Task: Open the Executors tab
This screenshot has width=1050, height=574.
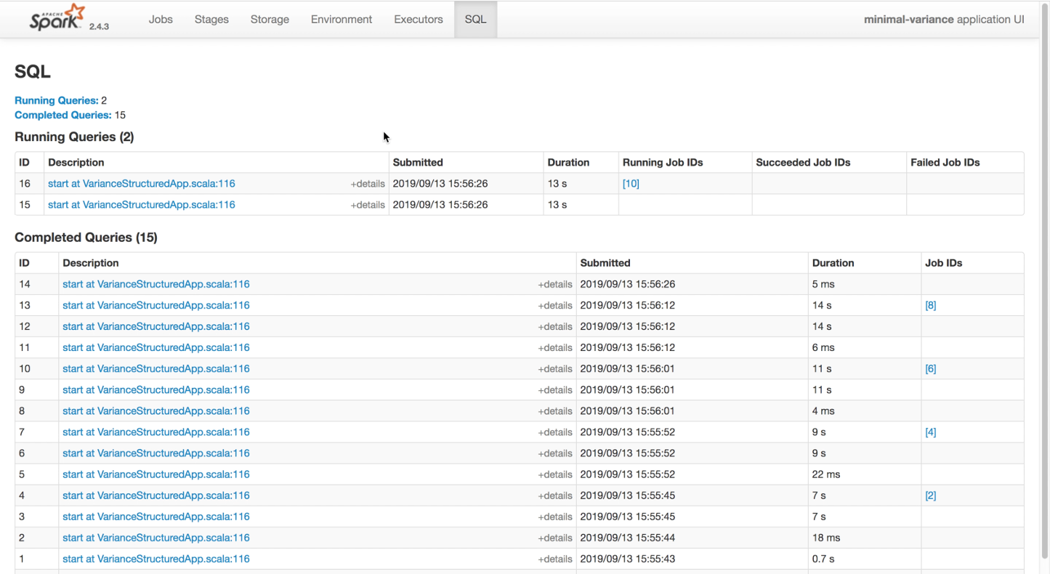Action: point(419,20)
